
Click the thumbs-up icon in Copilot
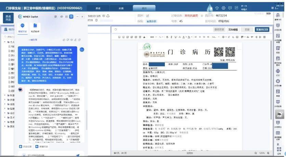click(64, 40)
